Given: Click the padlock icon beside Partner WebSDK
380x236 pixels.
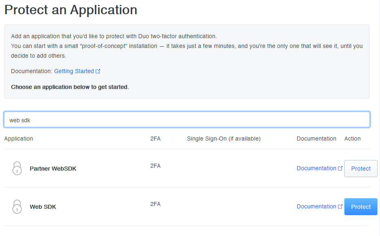Looking at the screenshot, I should pos(17,168).
